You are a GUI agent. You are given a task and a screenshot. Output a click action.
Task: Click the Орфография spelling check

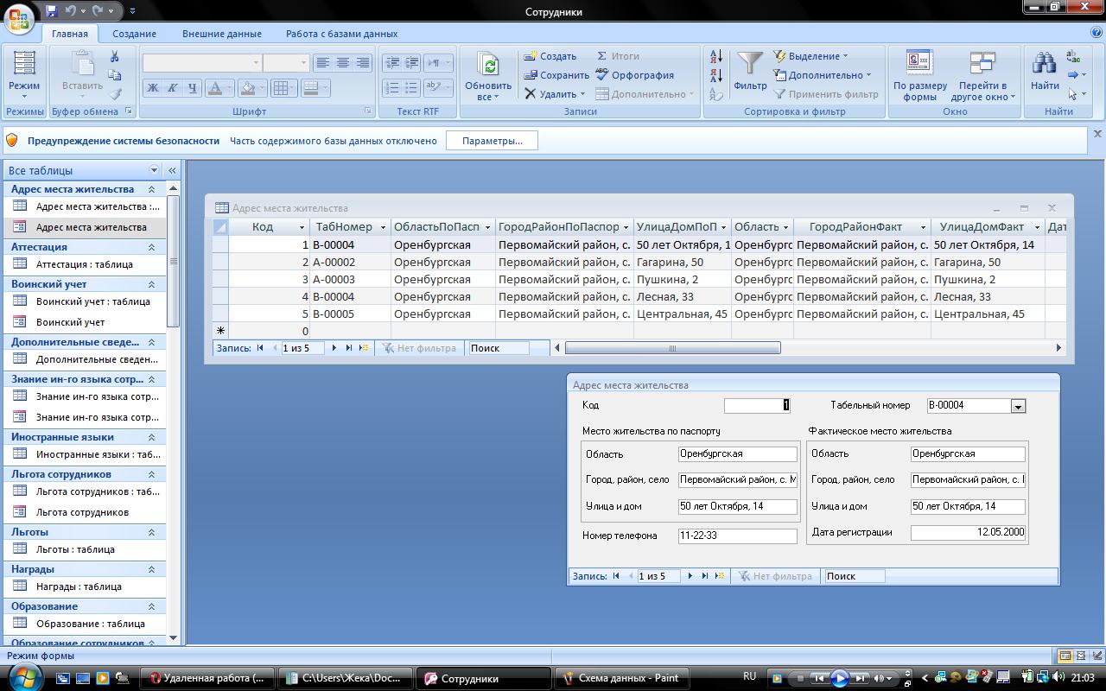click(x=635, y=75)
